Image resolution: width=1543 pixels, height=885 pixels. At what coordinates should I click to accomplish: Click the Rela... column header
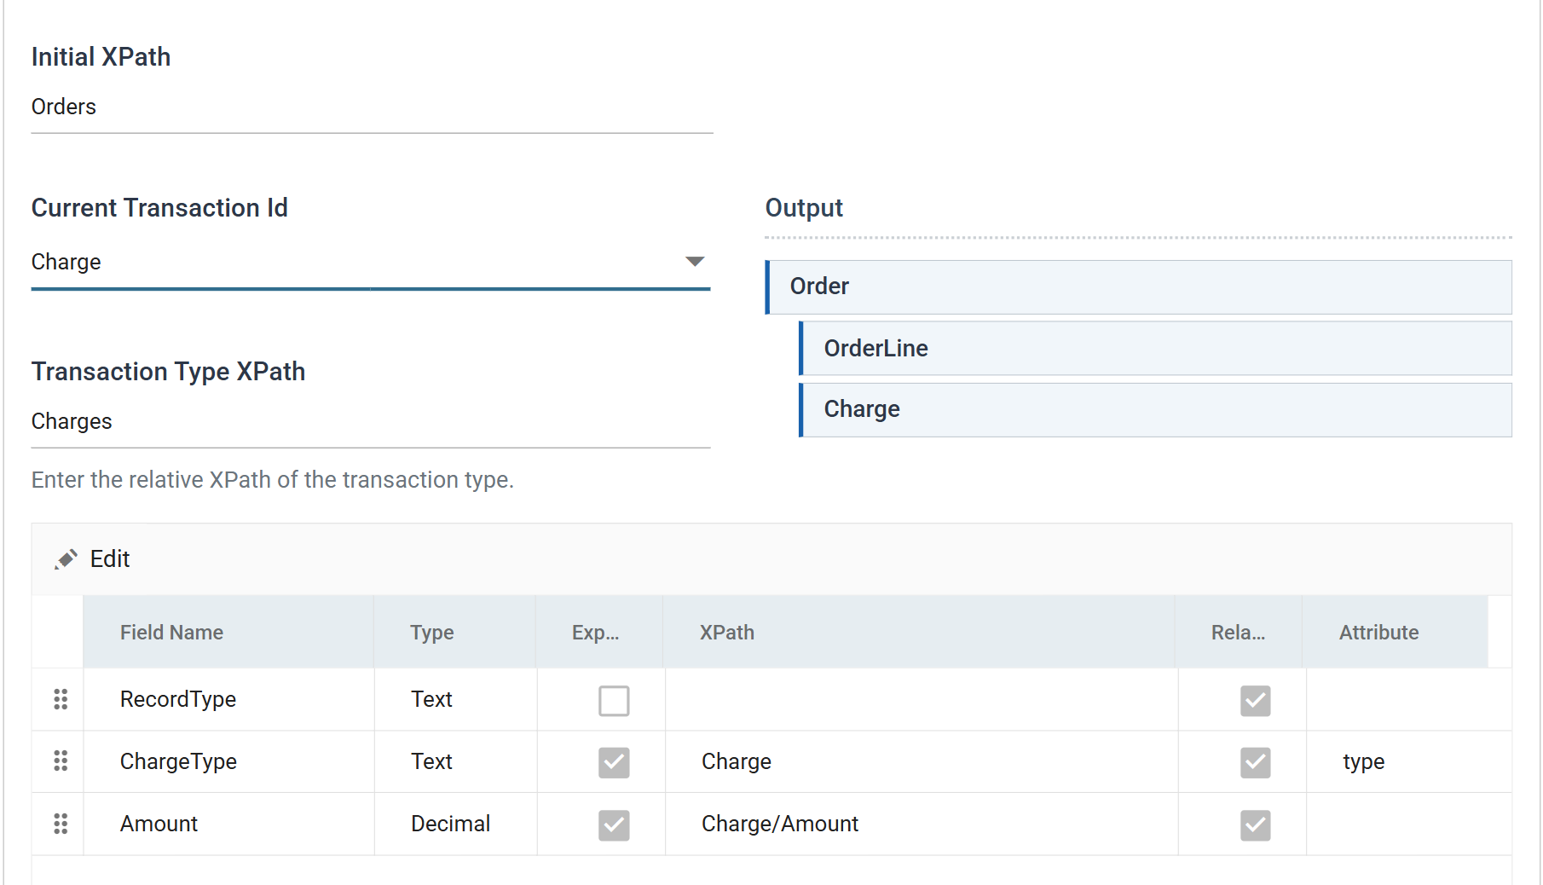click(x=1239, y=632)
